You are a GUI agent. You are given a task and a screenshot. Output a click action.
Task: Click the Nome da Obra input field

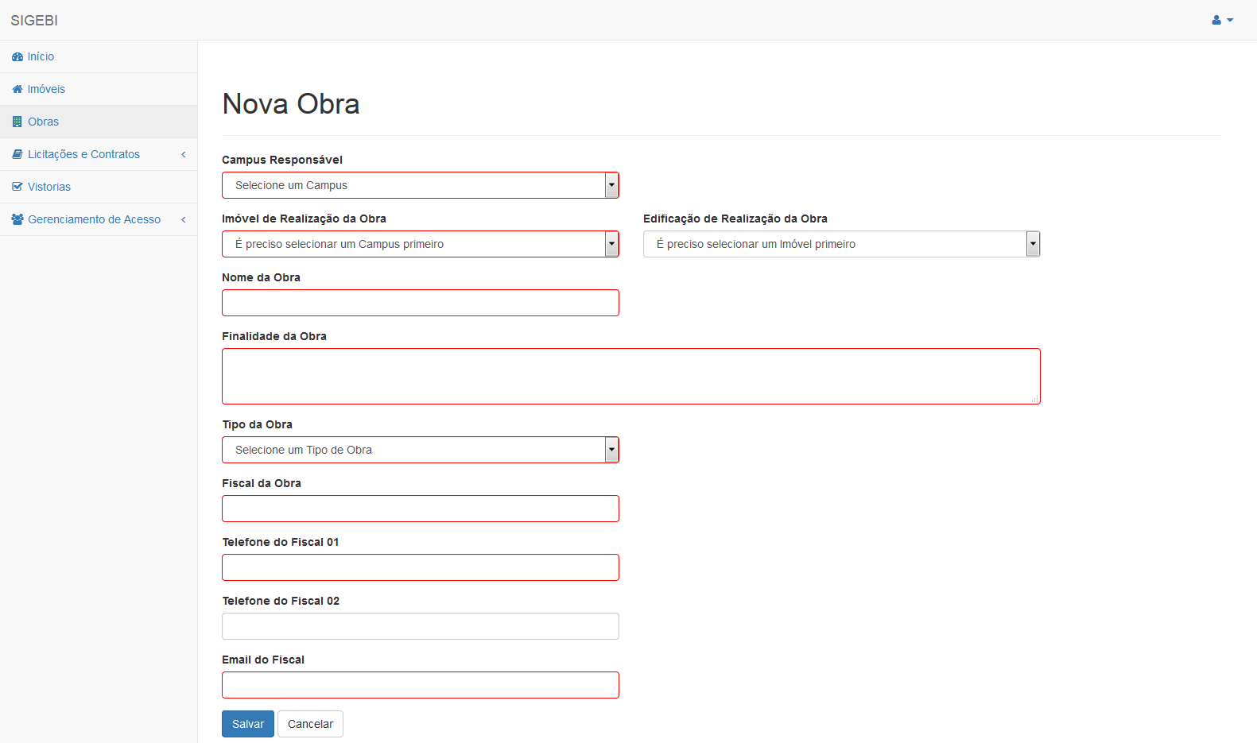[421, 303]
